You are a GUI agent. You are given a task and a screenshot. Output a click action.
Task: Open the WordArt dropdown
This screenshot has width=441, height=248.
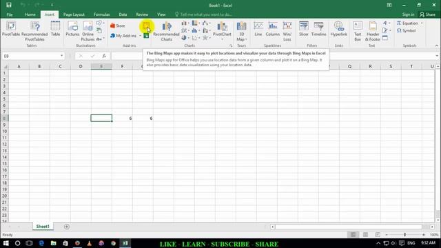[x=387, y=23]
